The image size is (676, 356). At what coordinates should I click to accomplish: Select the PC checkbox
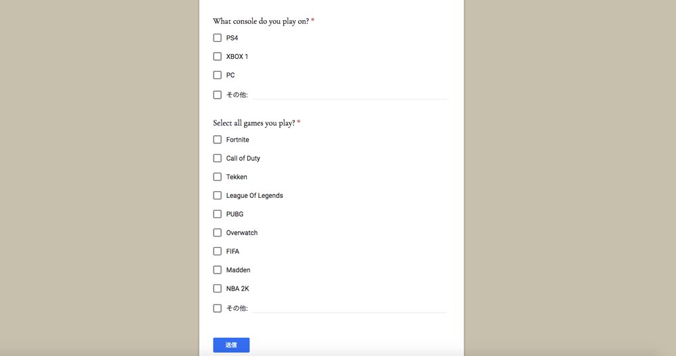click(x=217, y=75)
